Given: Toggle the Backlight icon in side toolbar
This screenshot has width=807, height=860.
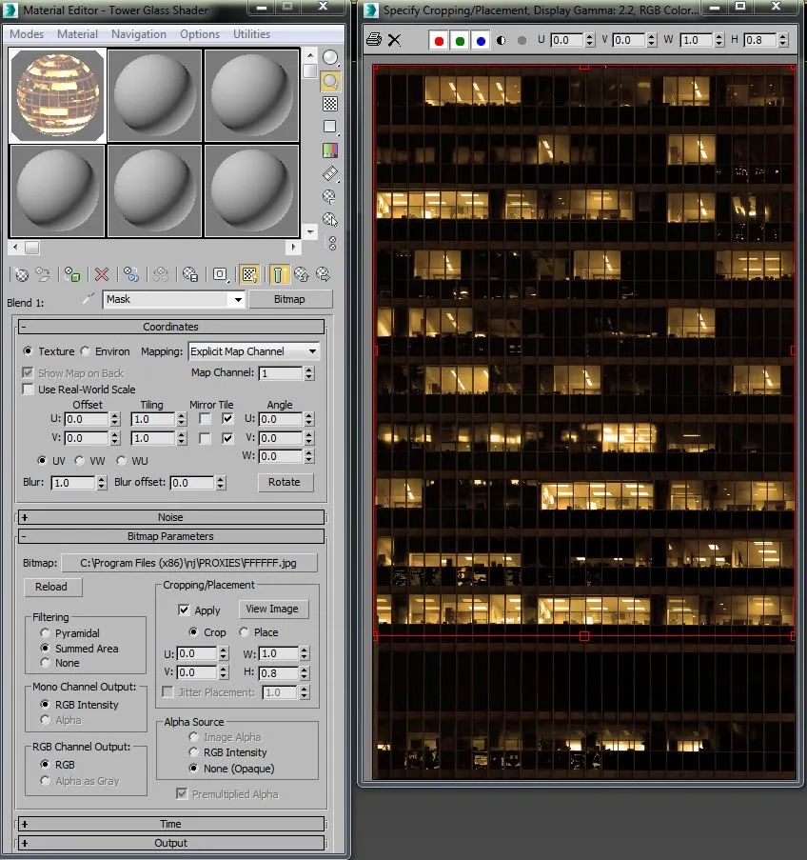Looking at the screenshot, I should click(330, 80).
